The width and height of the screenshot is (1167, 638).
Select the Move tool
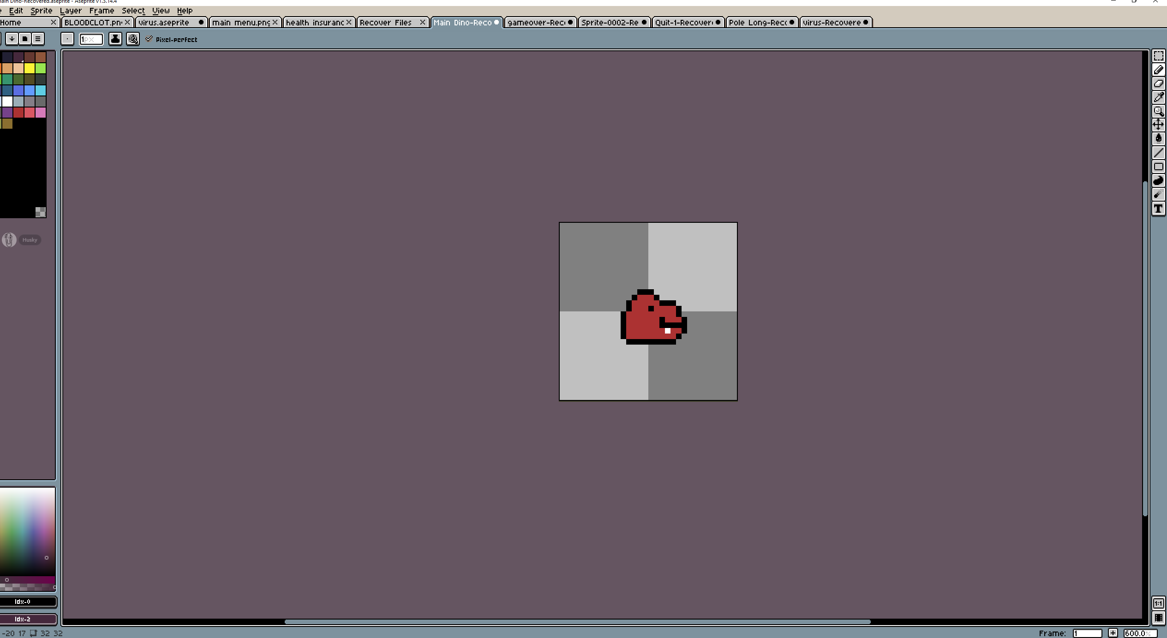point(1158,125)
